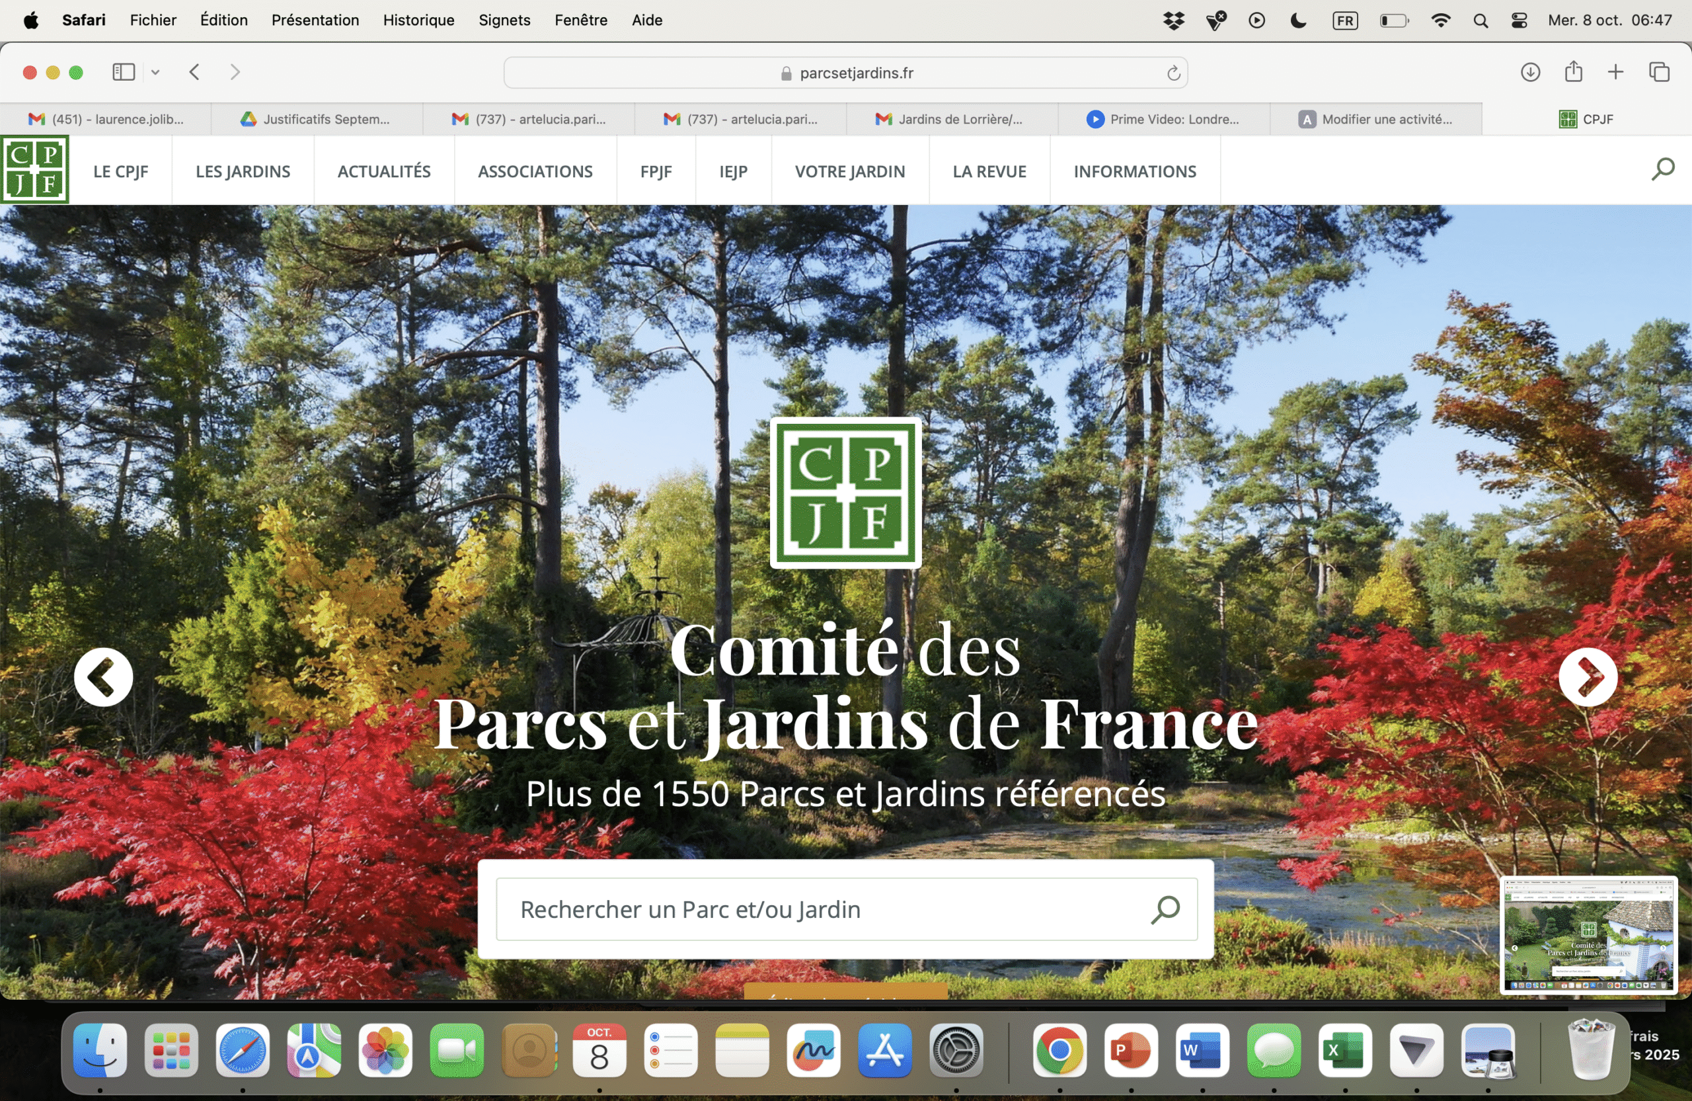
Task: Show tab overview icon
Action: coord(1660,72)
